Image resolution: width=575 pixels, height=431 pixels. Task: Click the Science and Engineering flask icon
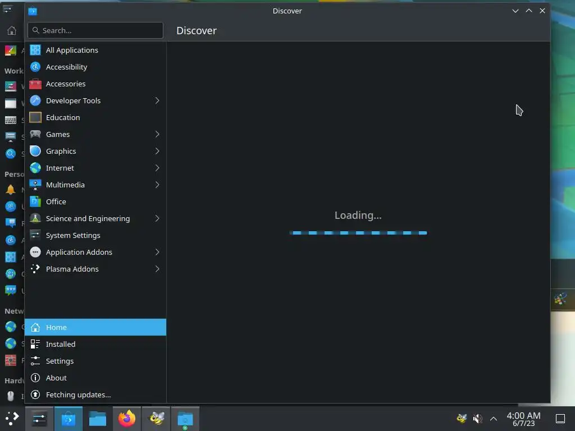click(x=35, y=218)
